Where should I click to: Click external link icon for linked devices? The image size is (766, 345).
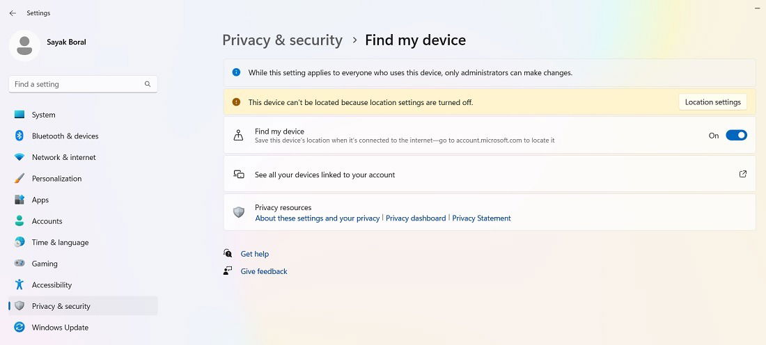pyautogui.click(x=742, y=174)
